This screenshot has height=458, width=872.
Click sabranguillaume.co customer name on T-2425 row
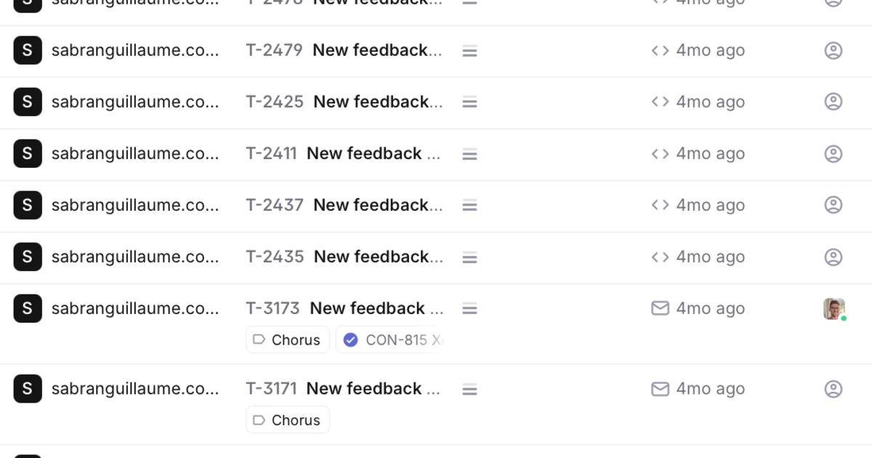tap(135, 102)
